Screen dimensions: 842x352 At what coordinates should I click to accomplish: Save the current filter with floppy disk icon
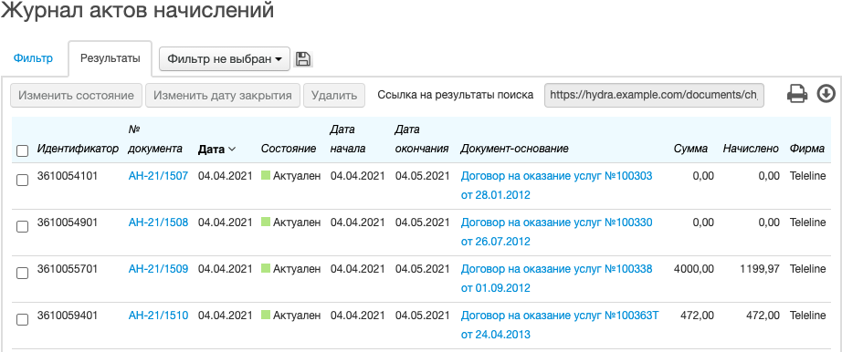coord(303,59)
